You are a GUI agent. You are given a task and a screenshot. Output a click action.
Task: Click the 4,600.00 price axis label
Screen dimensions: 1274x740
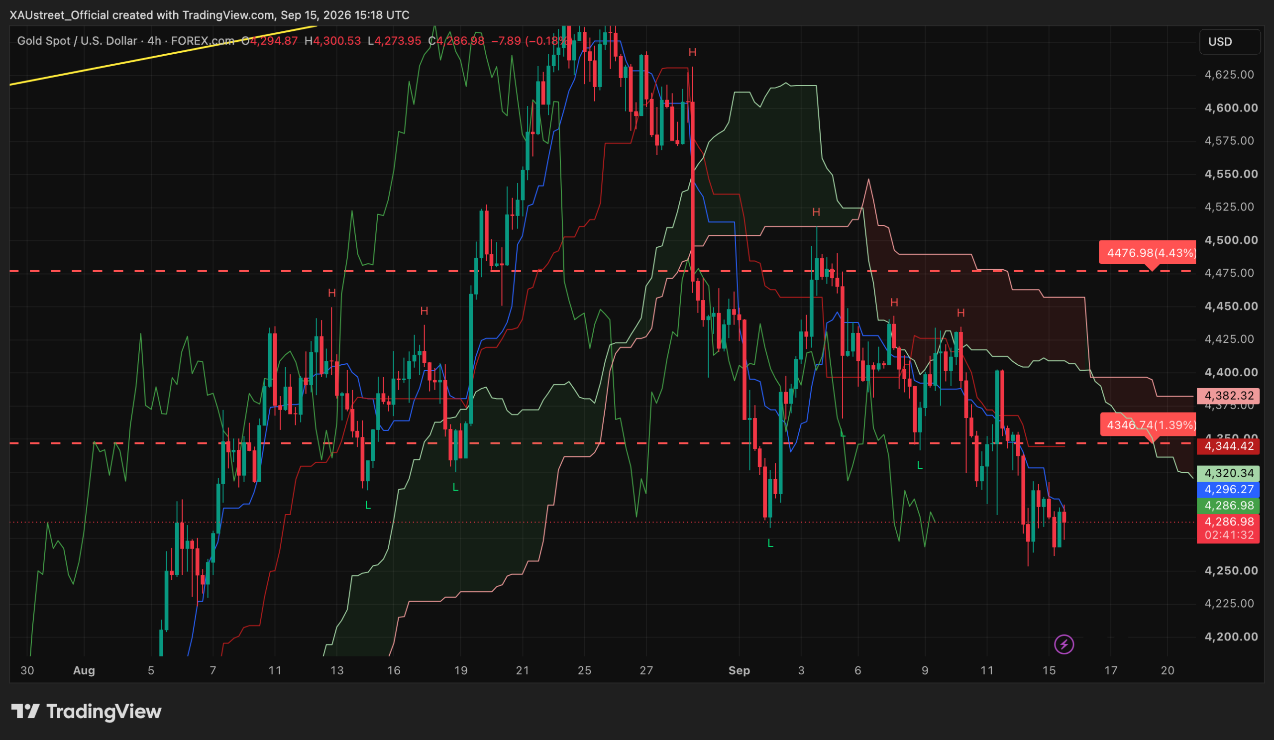1231,107
